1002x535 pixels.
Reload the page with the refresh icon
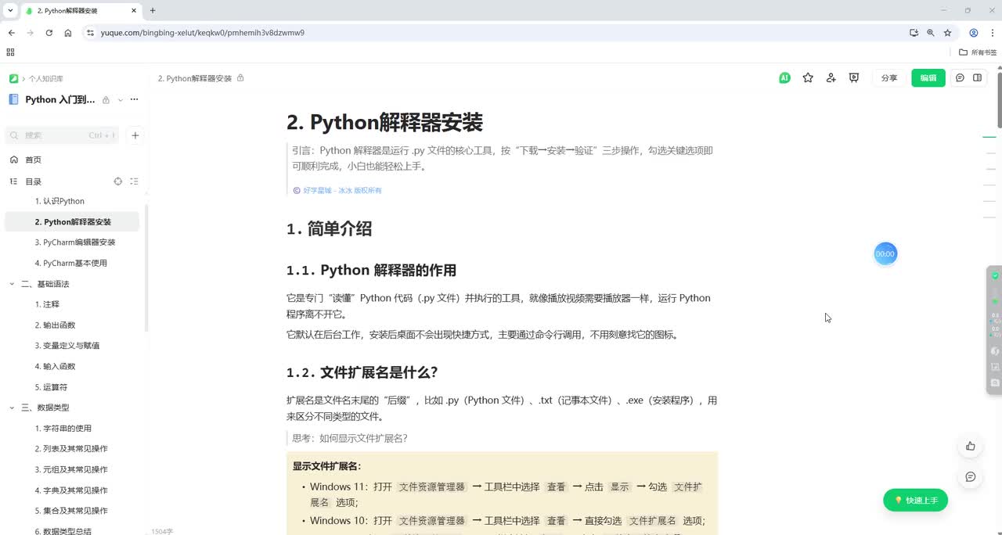coord(49,33)
